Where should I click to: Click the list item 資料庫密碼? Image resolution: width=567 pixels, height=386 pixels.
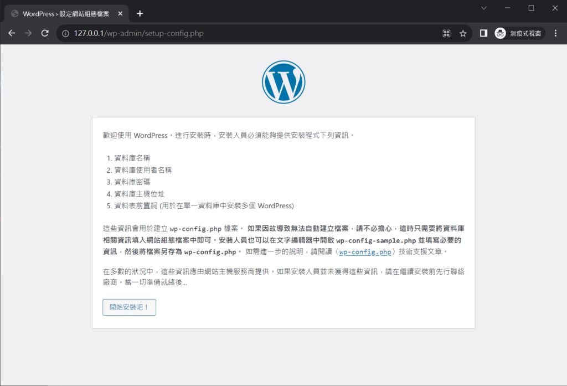pyautogui.click(x=132, y=182)
